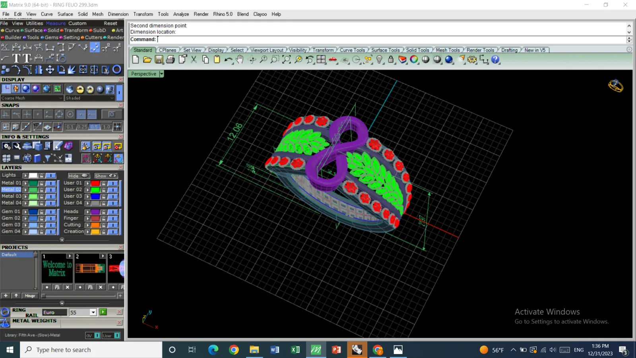Toggle visibility of Gem 03 layer

(x=50, y=225)
